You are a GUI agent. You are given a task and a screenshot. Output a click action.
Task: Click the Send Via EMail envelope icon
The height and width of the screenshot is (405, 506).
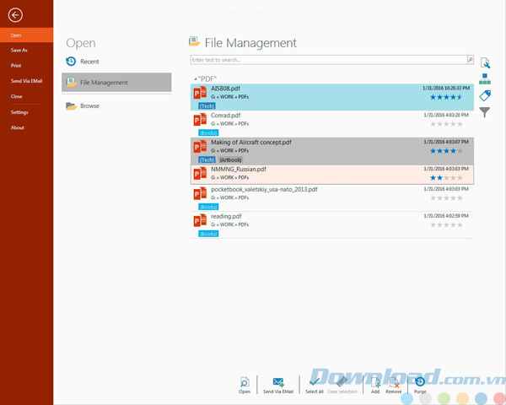(x=278, y=381)
